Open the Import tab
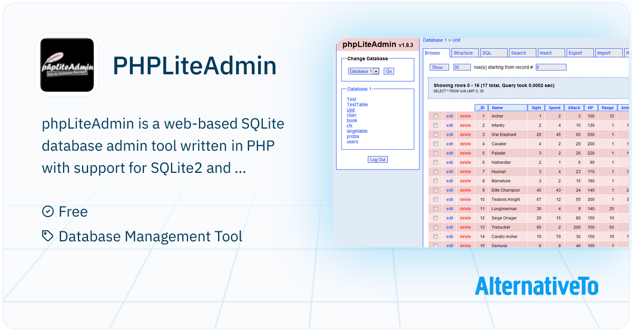 coord(609,53)
